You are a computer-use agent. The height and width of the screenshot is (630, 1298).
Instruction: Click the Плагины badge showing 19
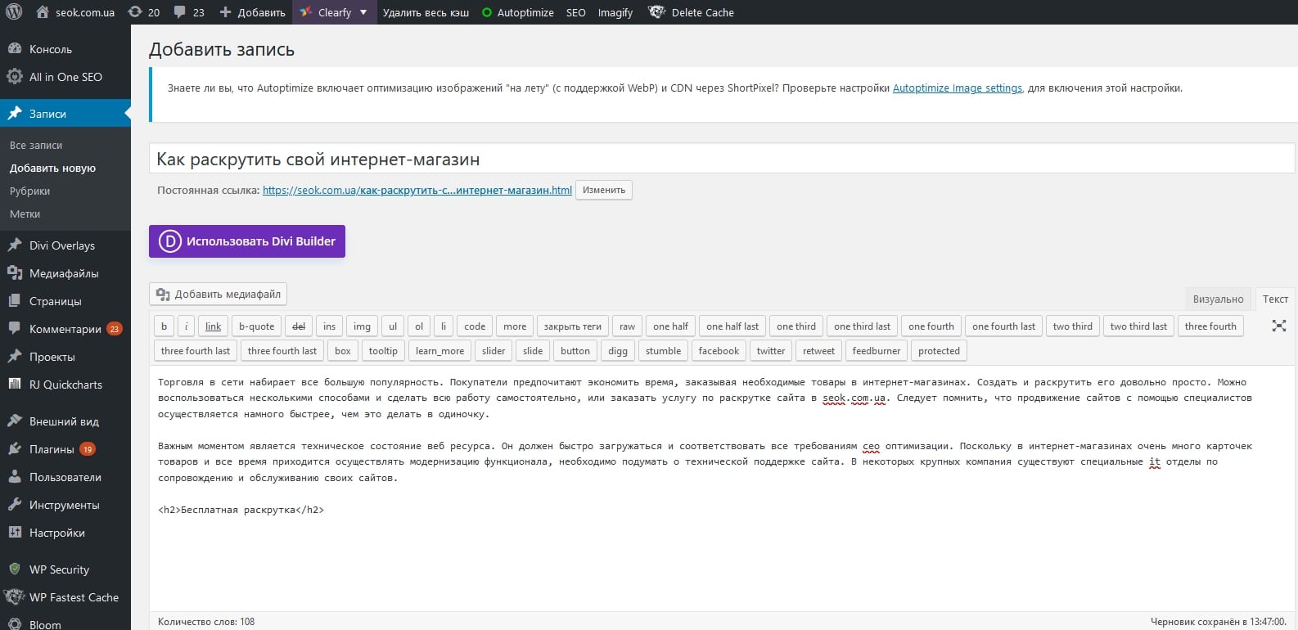click(88, 449)
